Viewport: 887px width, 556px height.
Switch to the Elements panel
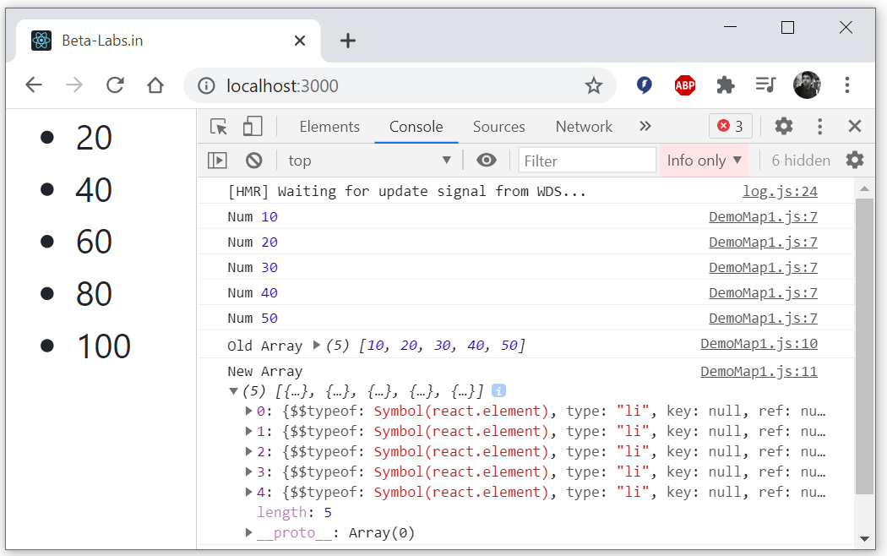pos(329,125)
